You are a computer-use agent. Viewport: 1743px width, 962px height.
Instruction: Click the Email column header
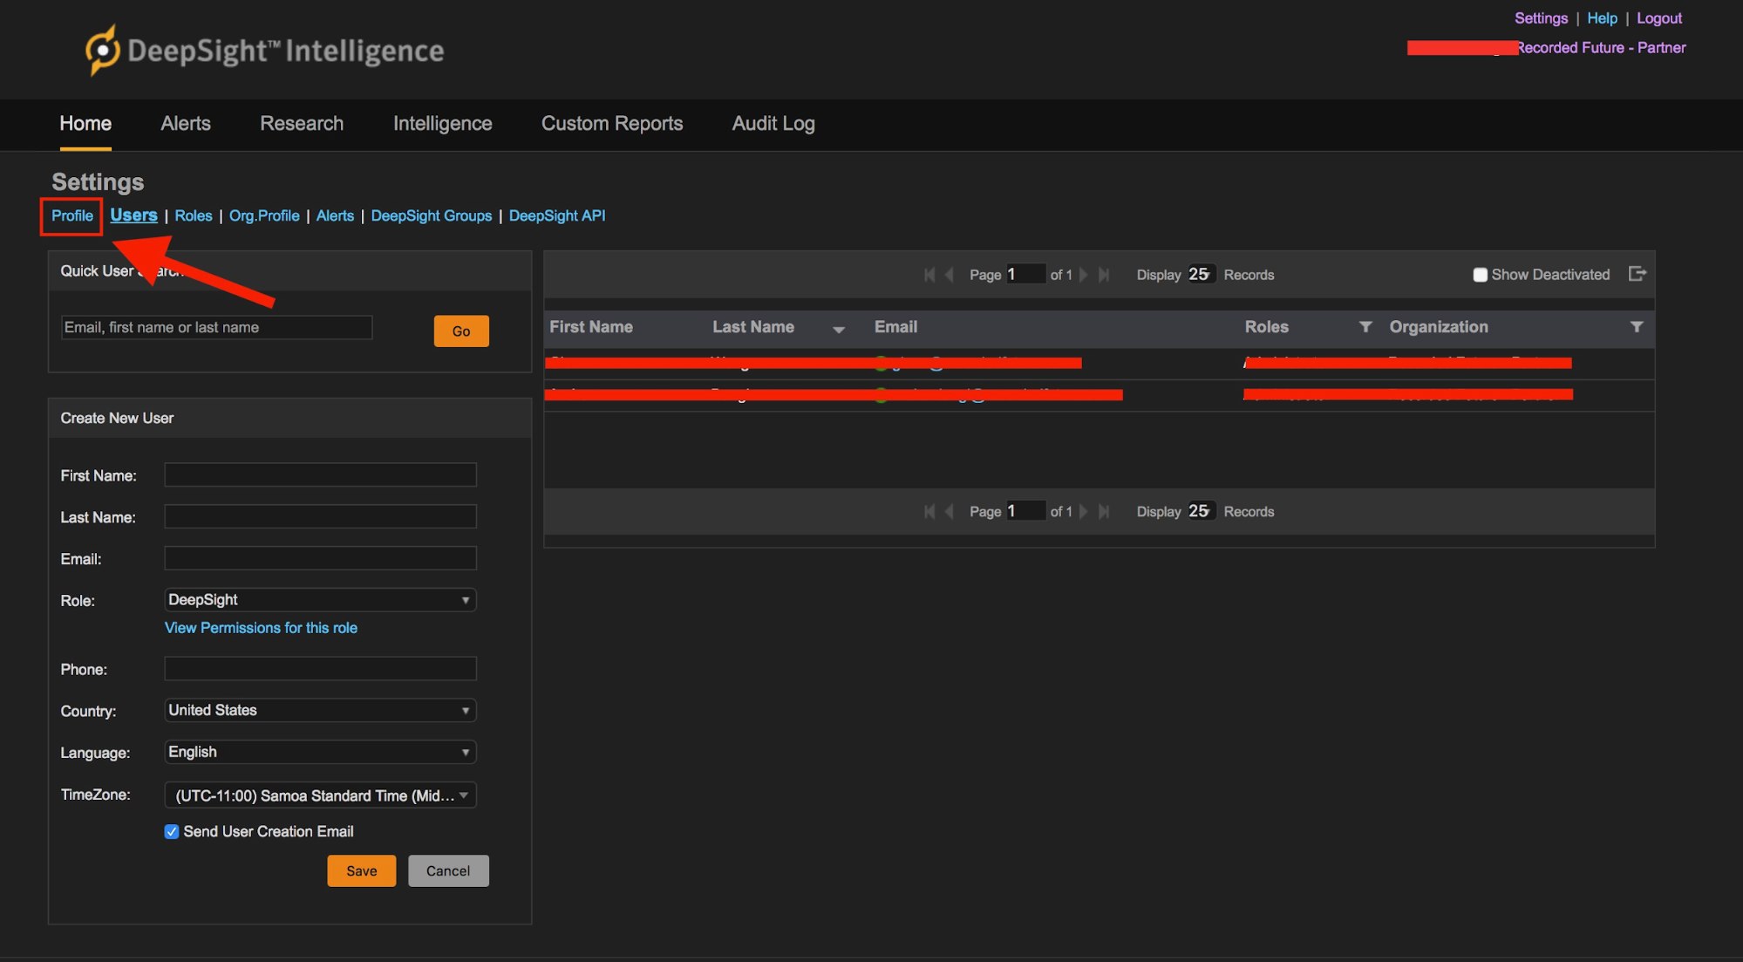coord(895,327)
